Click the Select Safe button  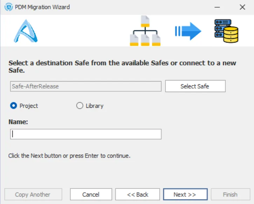[x=195, y=86]
